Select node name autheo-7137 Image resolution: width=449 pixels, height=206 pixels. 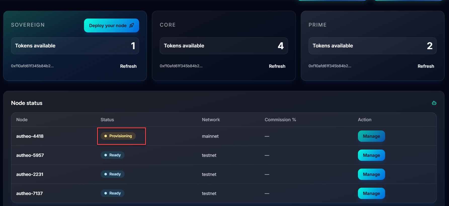(29, 193)
